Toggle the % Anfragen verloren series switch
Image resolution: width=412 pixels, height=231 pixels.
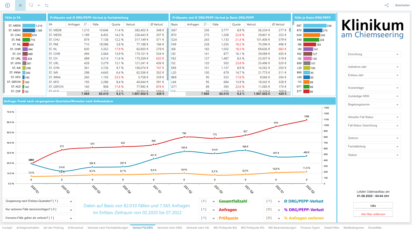point(273,218)
